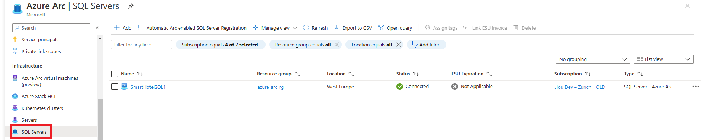This screenshot has width=701, height=140.
Task: Click the Delete trash button
Action: point(524,28)
